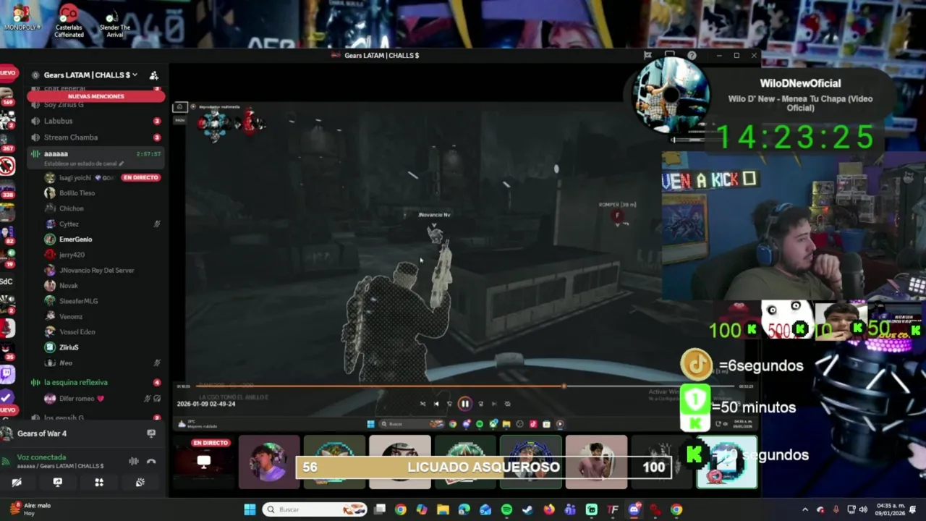Open Microsoft Teams from the taskbar
The width and height of the screenshot is (926, 521).
tap(570, 509)
